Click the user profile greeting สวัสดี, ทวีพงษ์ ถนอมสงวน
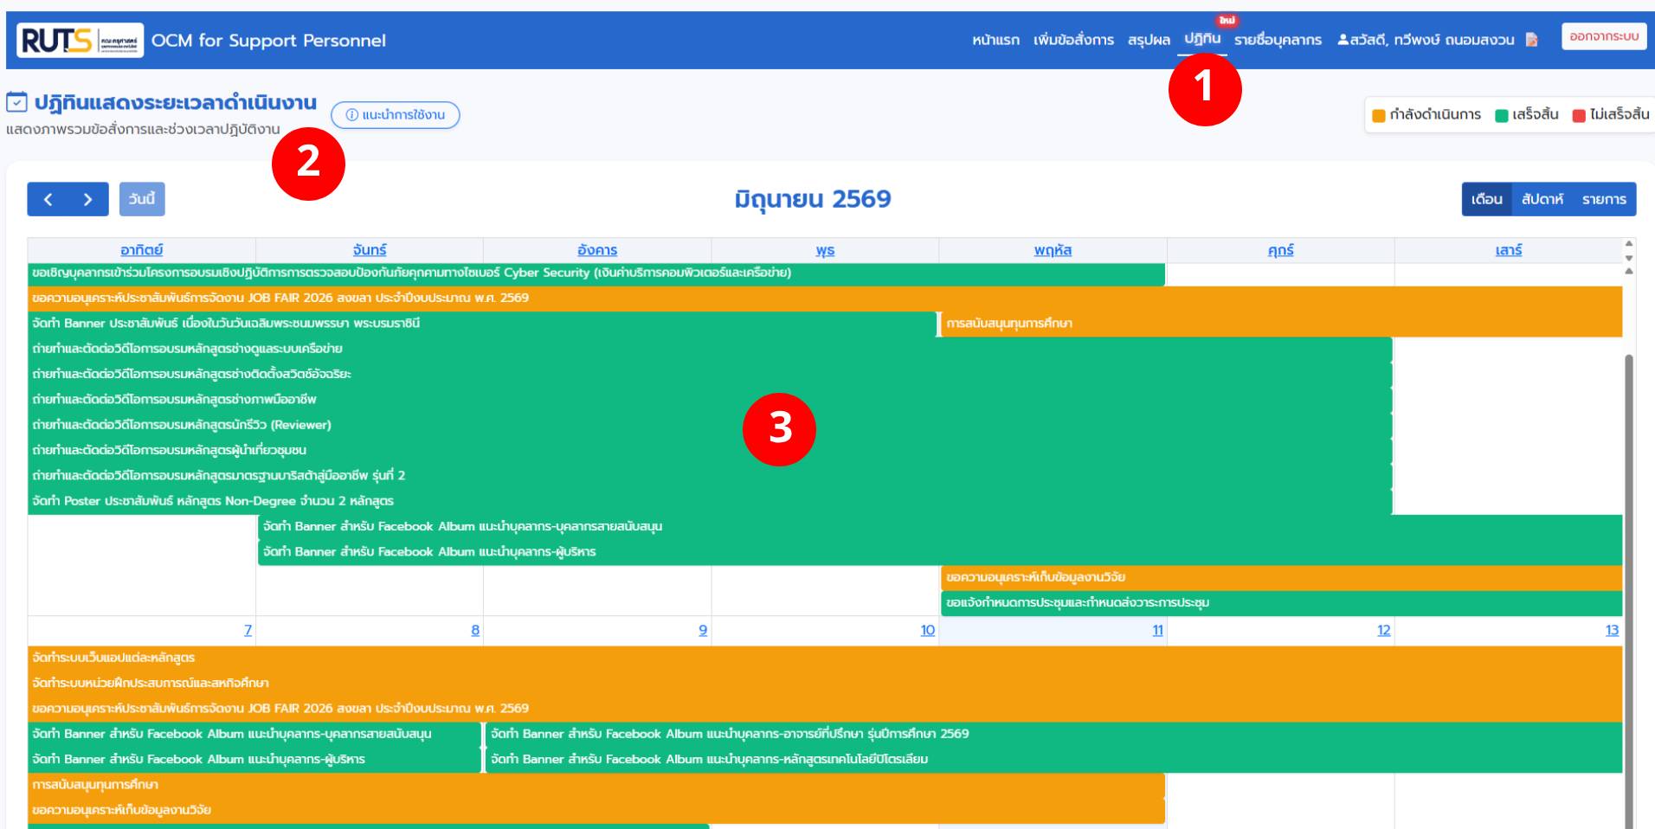The width and height of the screenshot is (1655, 829). click(x=1426, y=40)
